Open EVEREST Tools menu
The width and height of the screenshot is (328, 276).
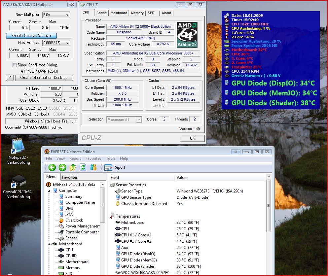coord(110,158)
